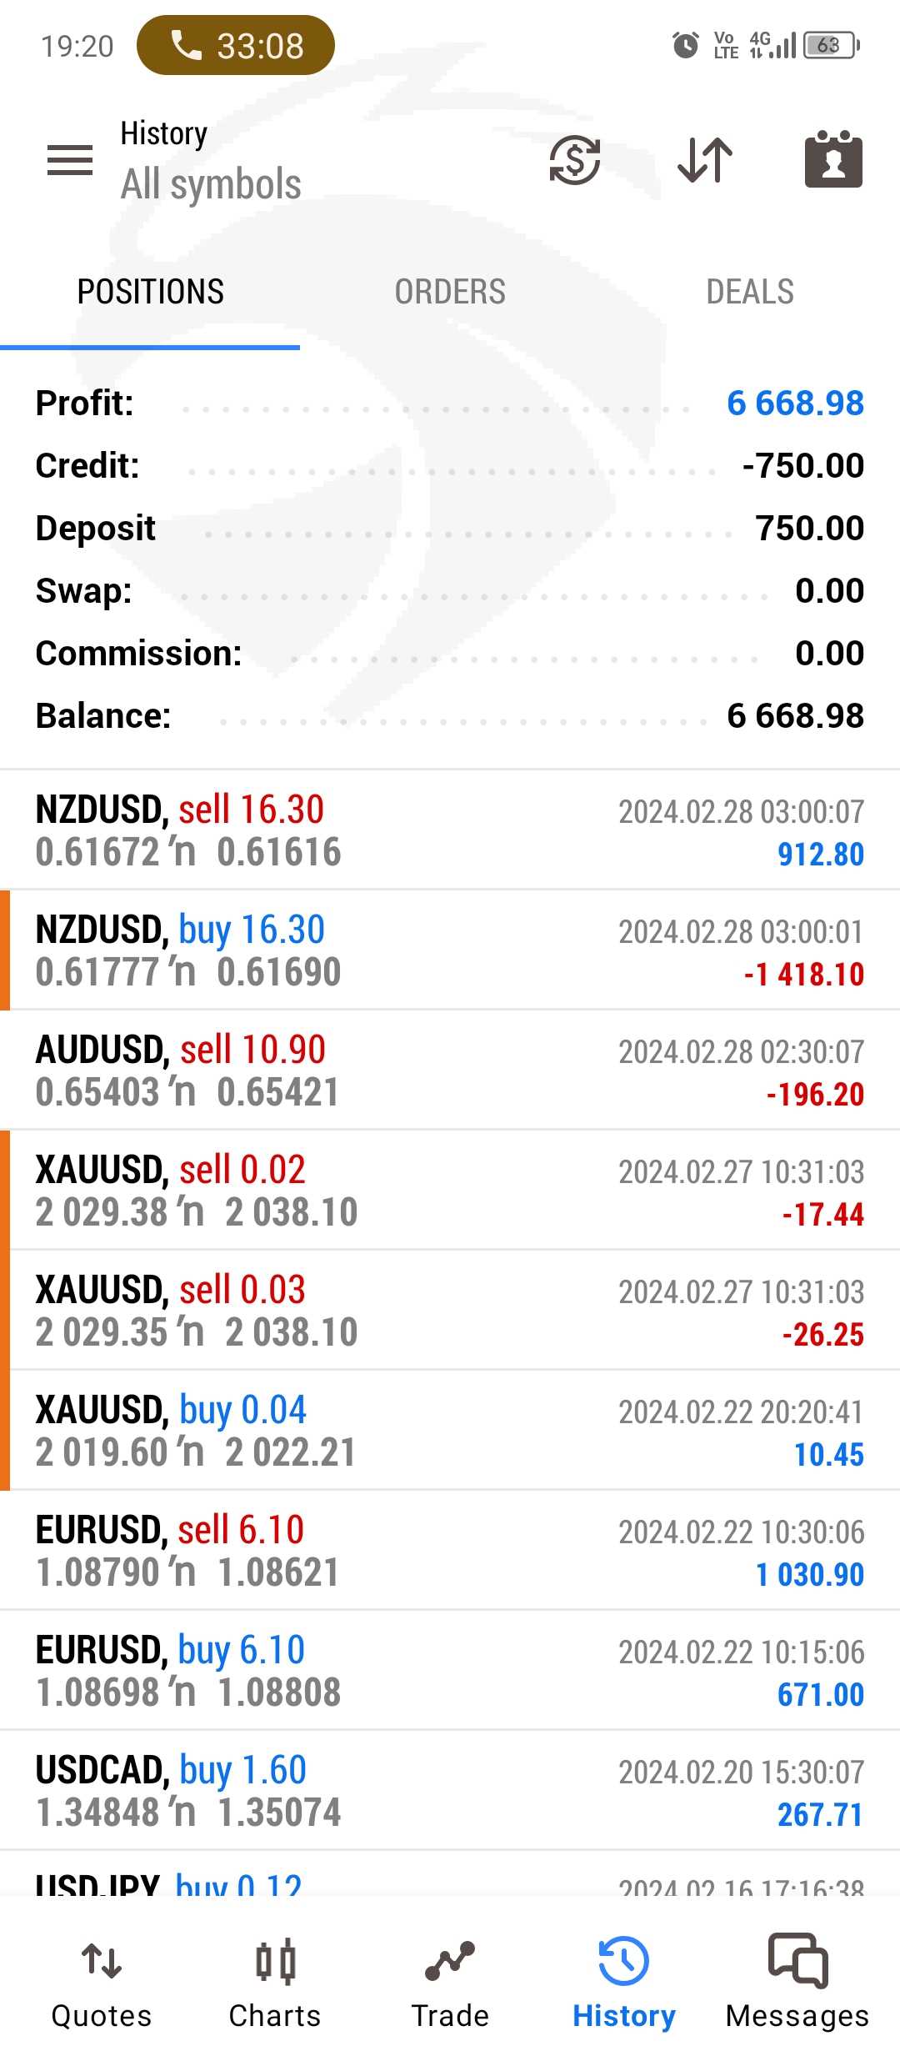Tap USDCAD buy 1.60 position row
The image size is (900, 2051).
(450, 1791)
